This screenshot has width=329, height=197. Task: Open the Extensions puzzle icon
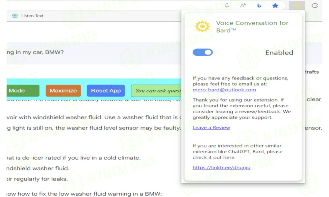pos(315,6)
